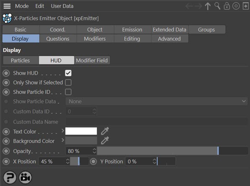250x186 pixels.
Task: Open the video camera tutorial button
Action: coord(25,177)
